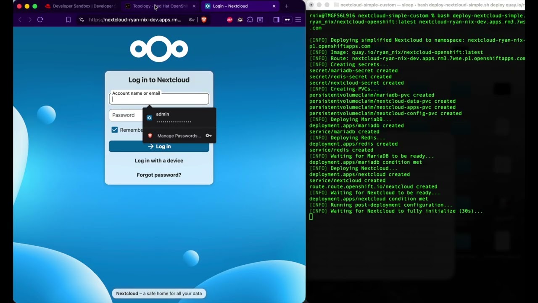Open Manage Passwords from autofill popup
The height and width of the screenshot is (303, 538).
(x=179, y=136)
